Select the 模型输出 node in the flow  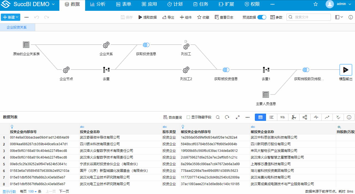point(346,70)
